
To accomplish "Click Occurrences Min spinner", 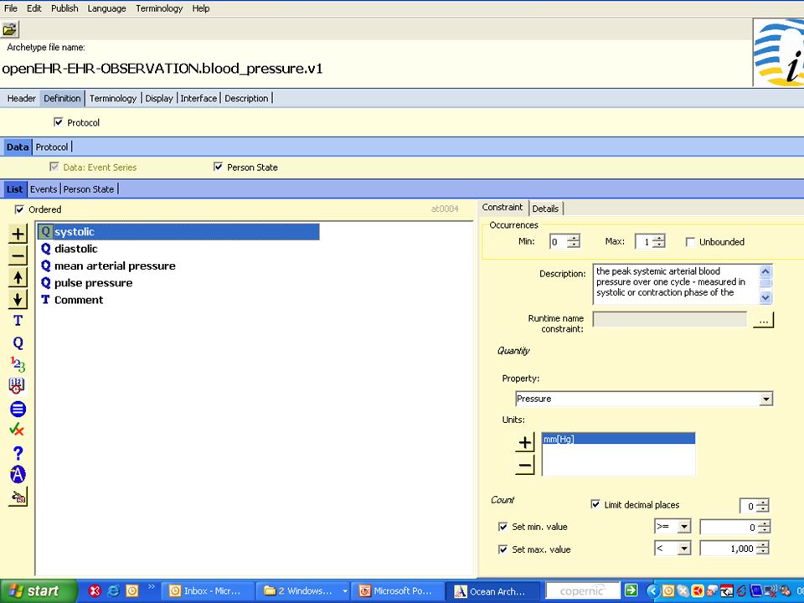I will point(574,241).
